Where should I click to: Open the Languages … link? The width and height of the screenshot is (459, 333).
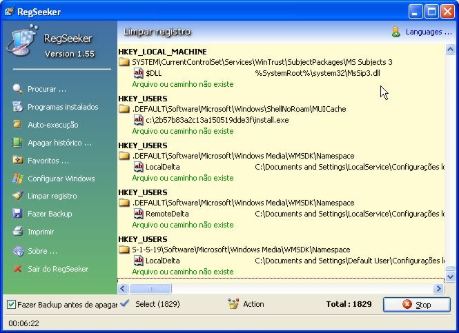tap(429, 32)
